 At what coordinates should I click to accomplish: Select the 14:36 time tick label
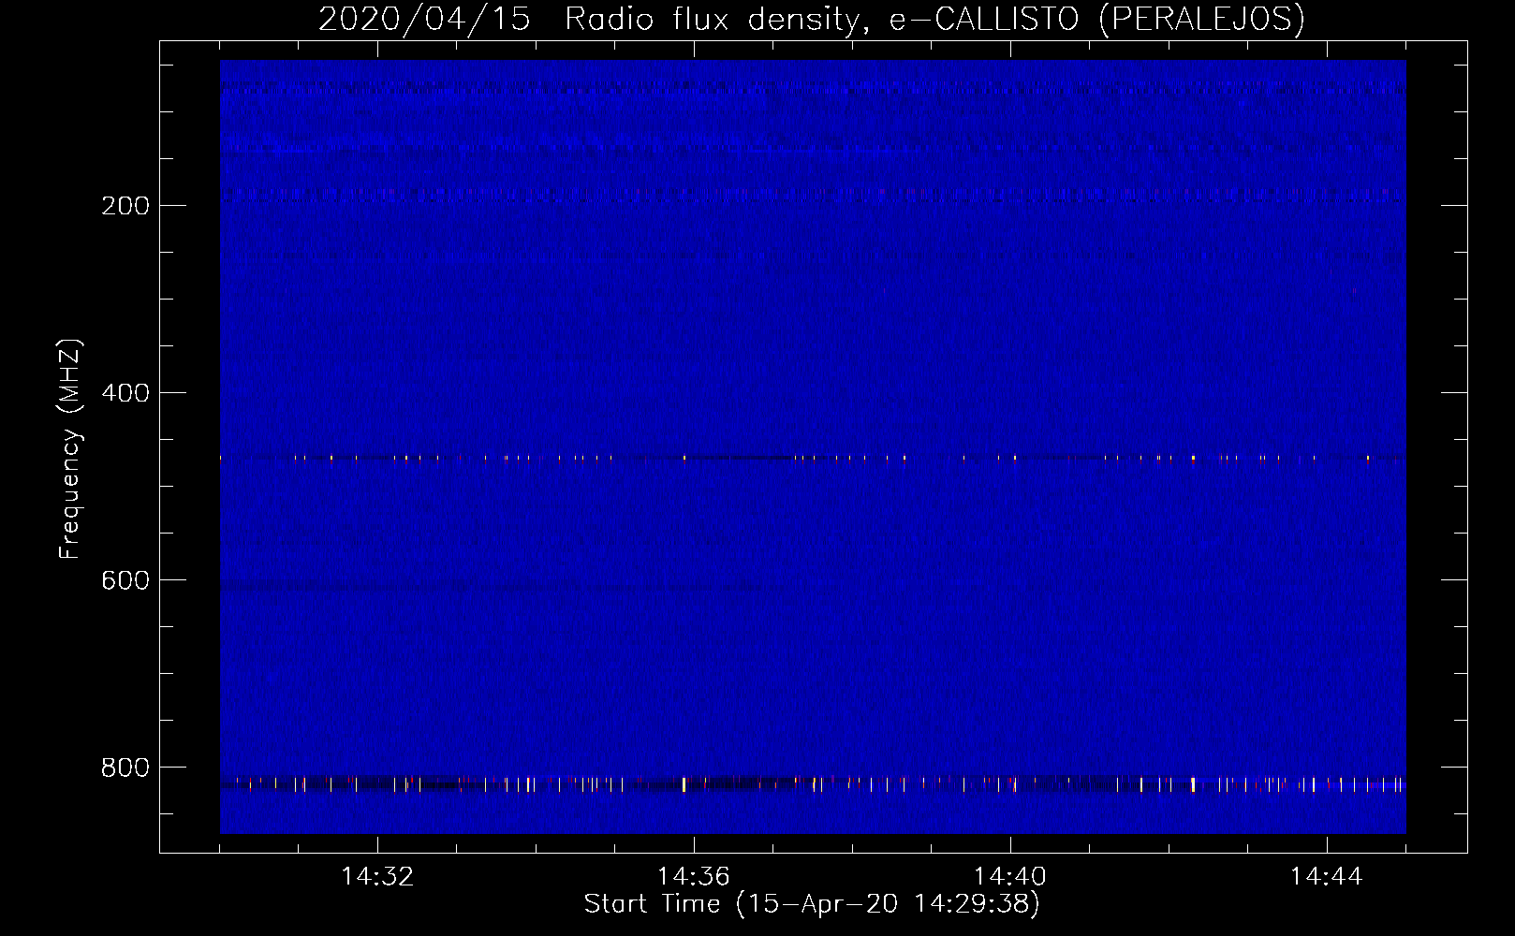[x=694, y=876]
